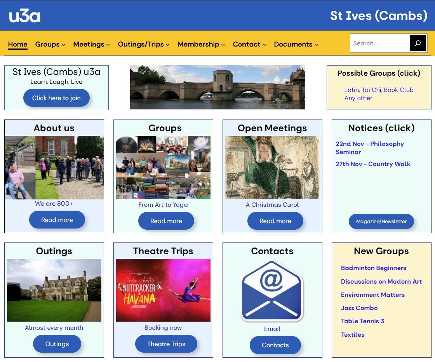Open the 22nd Nov Philosophy Seminar notice

(369, 148)
